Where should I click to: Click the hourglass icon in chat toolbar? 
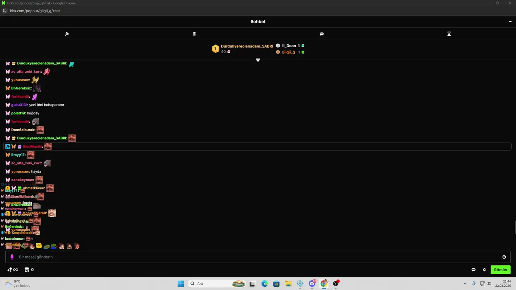coord(449,34)
